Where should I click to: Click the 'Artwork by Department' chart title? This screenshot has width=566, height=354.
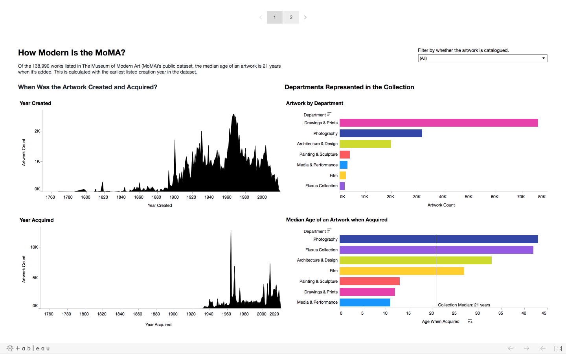(315, 103)
